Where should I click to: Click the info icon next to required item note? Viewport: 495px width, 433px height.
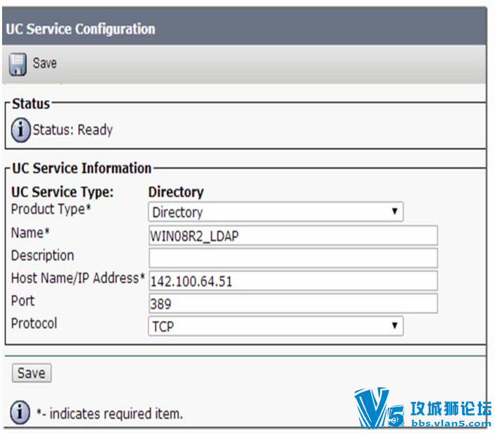(20, 412)
